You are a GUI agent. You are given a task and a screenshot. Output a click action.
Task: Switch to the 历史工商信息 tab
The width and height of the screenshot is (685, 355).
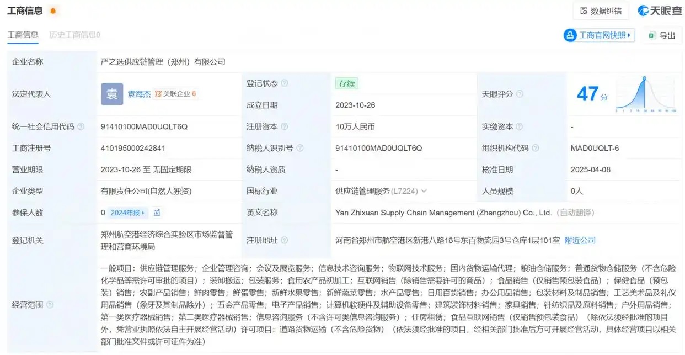coord(74,35)
